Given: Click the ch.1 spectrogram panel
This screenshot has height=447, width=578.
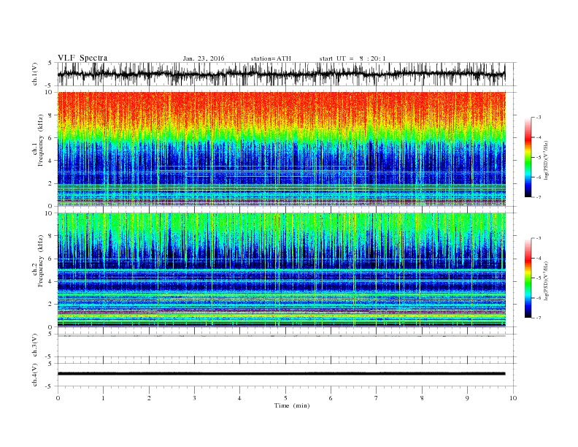Looking at the screenshot, I should pyautogui.click(x=281, y=149).
